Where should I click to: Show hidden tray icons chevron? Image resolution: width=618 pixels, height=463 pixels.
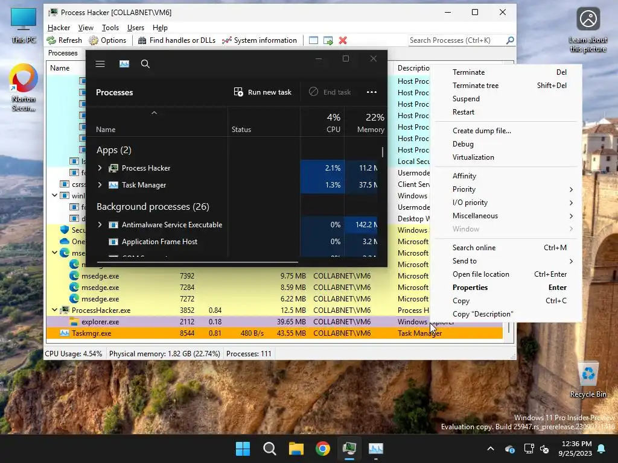pyautogui.click(x=491, y=449)
